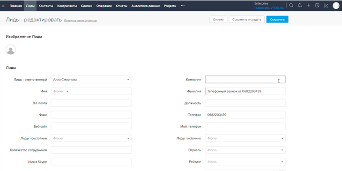Go to the Главная tab

pos(16,6)
